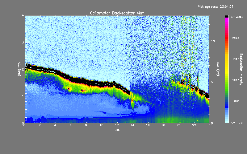Select the 'UTC' axis title
Viewport: 247px width, 154px height.
coord(117,130)
